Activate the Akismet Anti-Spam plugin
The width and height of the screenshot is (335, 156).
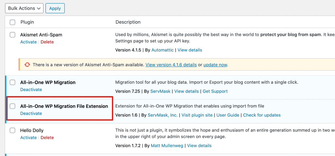28,42
